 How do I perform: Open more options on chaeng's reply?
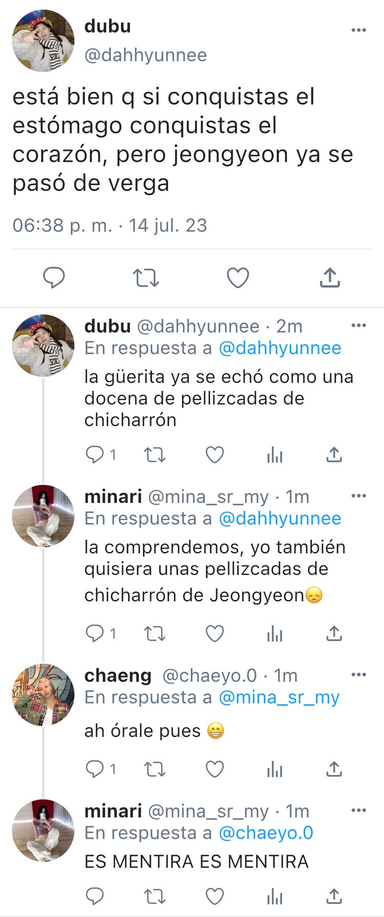tap(359, 675)
